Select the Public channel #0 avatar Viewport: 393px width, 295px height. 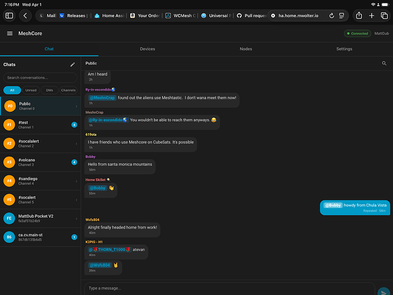click(x=10, y=106)
